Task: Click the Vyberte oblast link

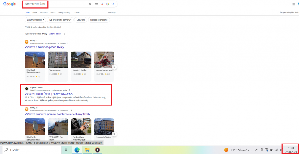Action: pos(55,34)
